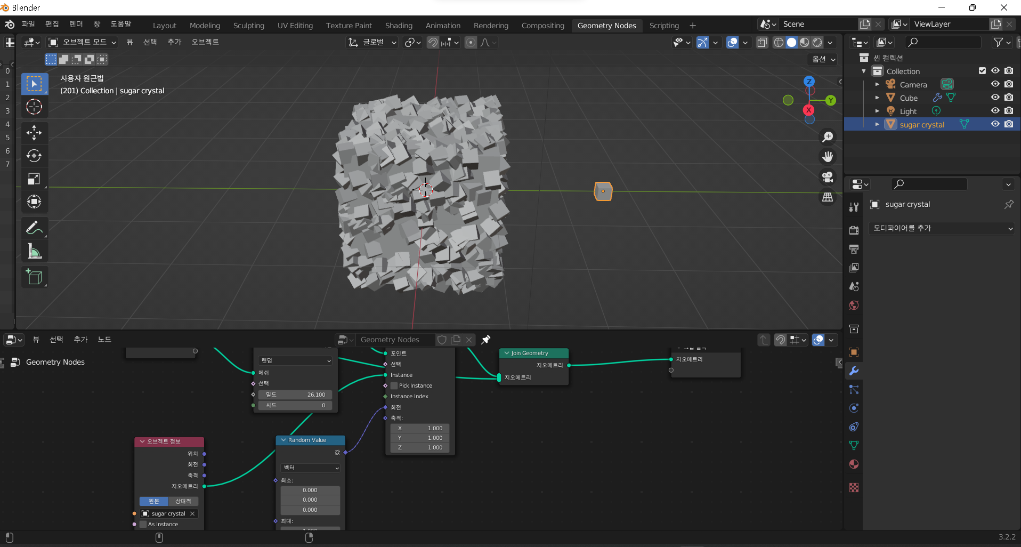The width and height of the screenshot is (1021, 547).
Task: Open the Tool properties tab
Action: coord(854,207)
